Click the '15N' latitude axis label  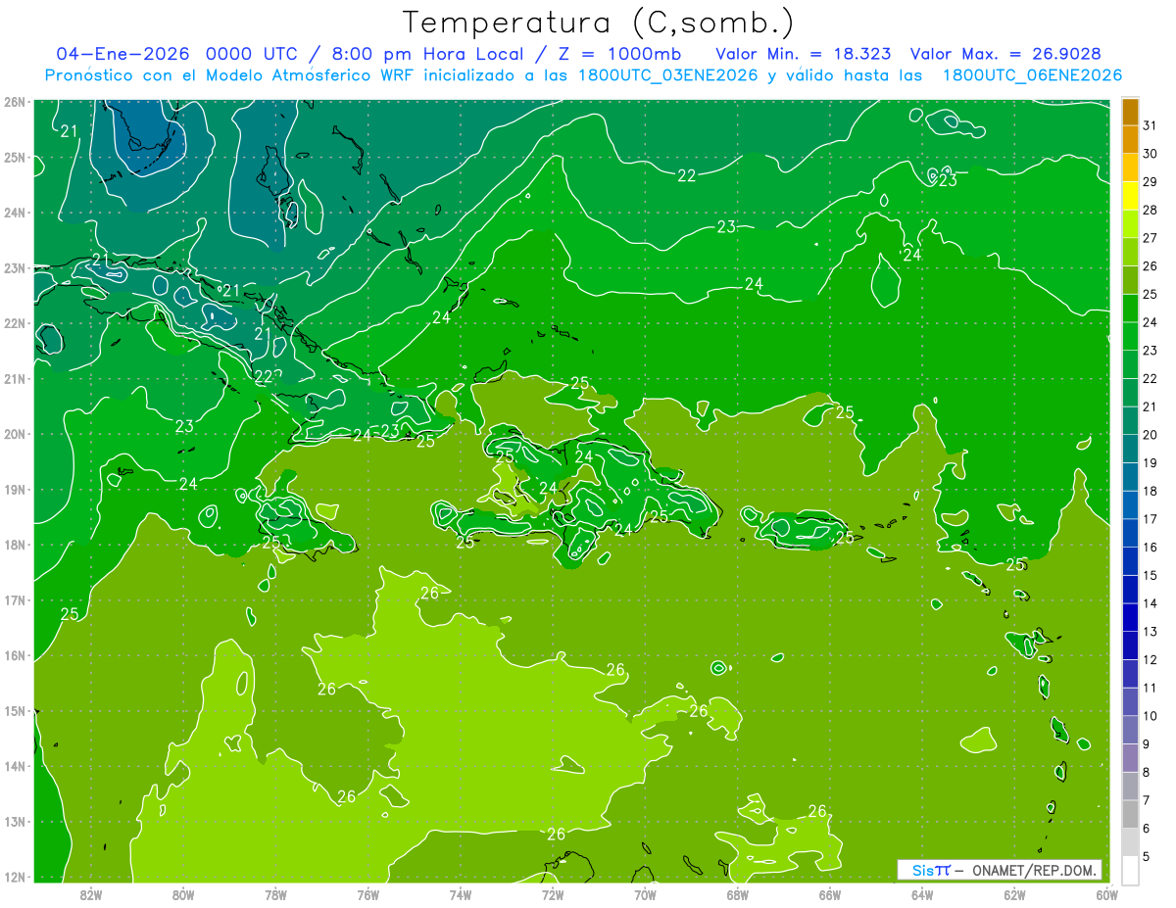click(15, 711)
